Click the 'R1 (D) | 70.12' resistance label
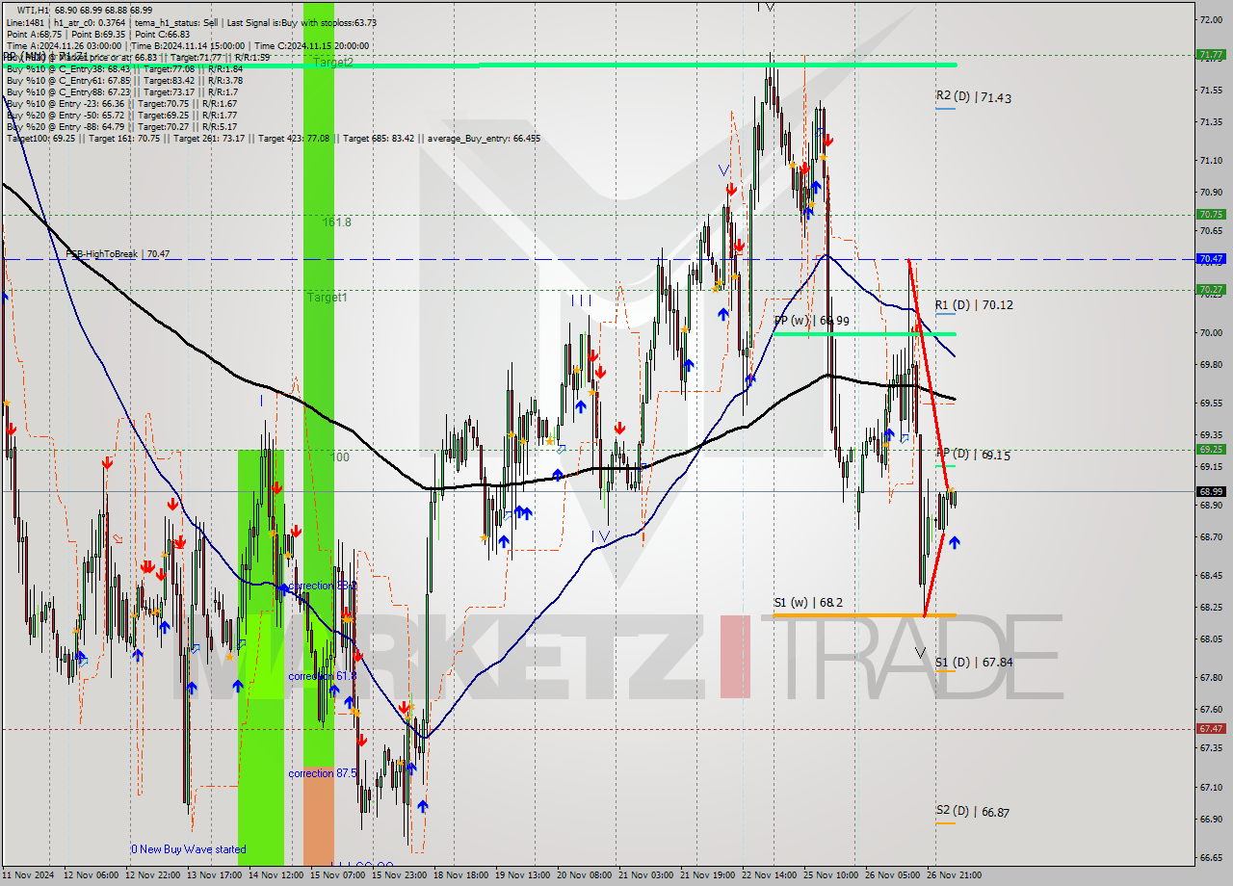The image size is (1233, 886). click(x=974, y=304)
